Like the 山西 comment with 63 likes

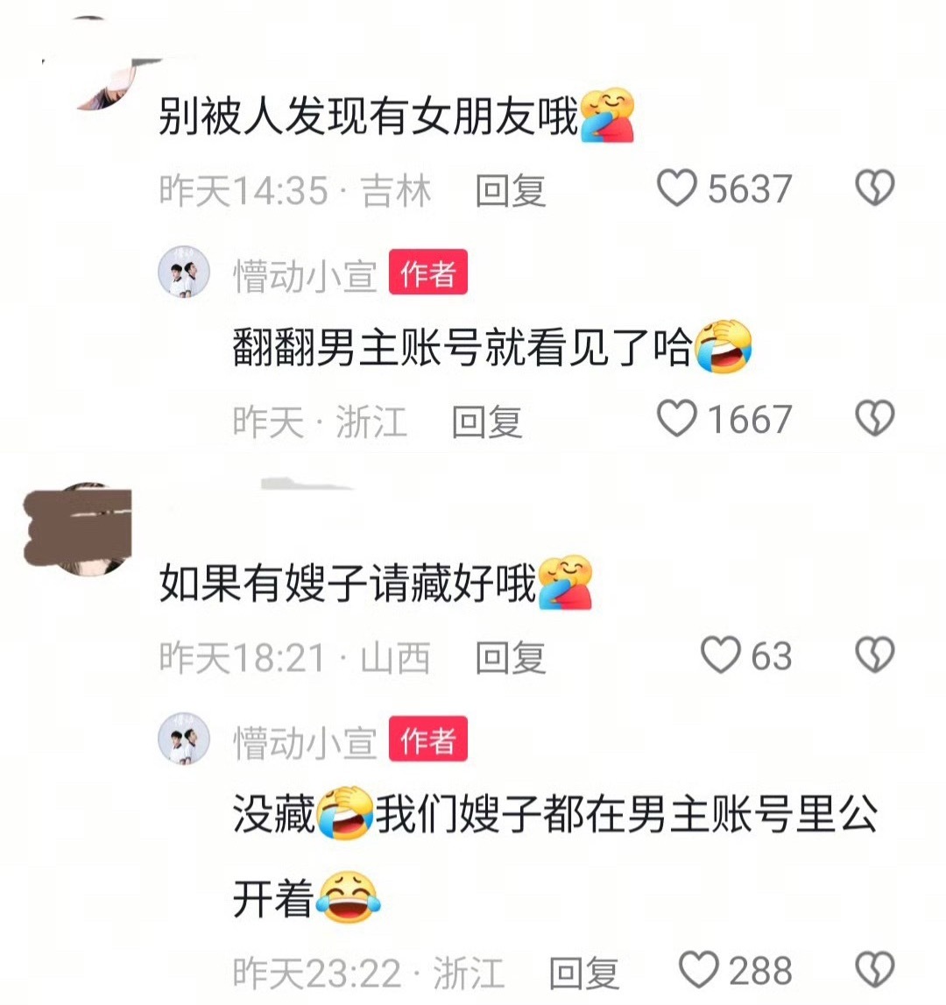(x=720, y=655)
